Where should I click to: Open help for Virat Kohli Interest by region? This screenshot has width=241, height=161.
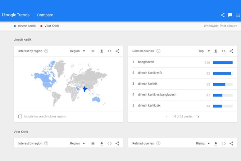(46, 143)
